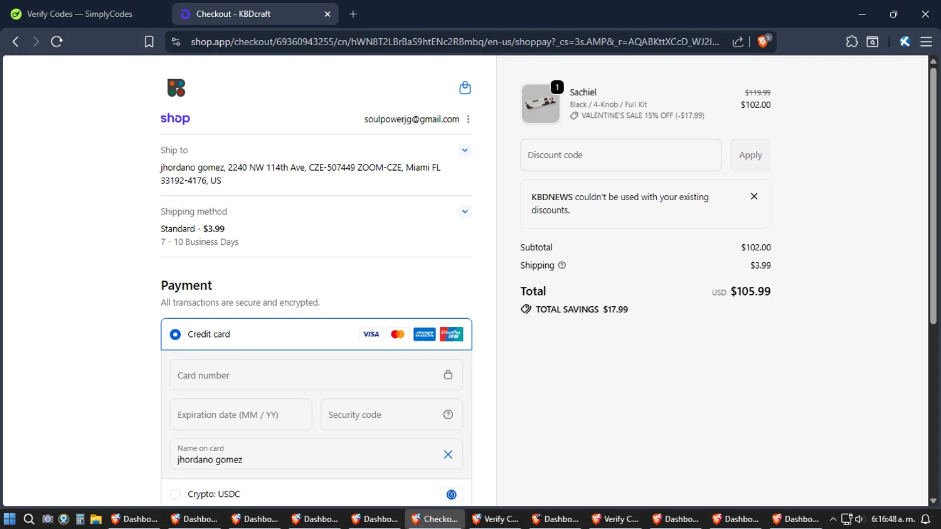
Task: Open the Security code help icon
Action: [448, 414]
